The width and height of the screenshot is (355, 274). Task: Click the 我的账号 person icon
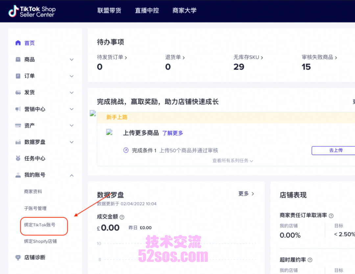pyautogui.click(x=18, y=175)
